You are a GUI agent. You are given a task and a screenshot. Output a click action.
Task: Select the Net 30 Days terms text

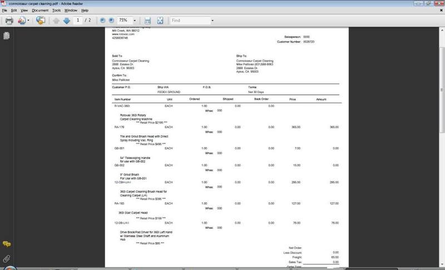pos(256,92)
